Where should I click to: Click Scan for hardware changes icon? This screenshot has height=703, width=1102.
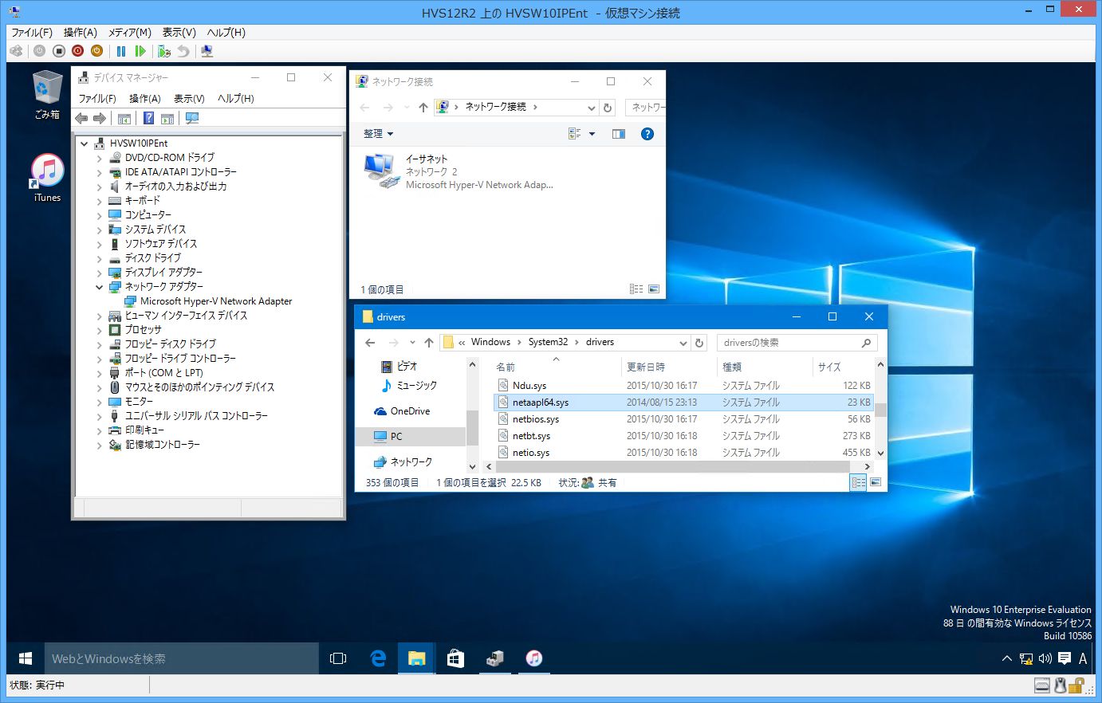[192, 119]
